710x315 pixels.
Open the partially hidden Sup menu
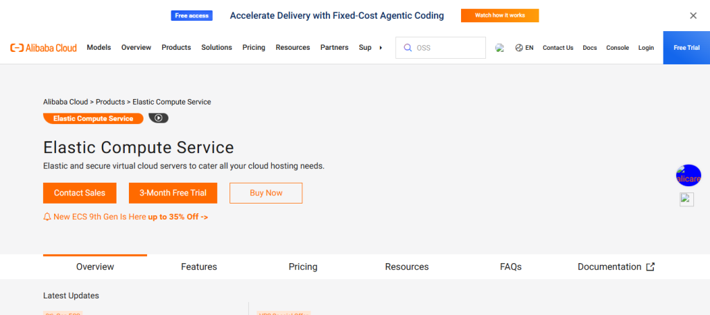pos(365,48)
